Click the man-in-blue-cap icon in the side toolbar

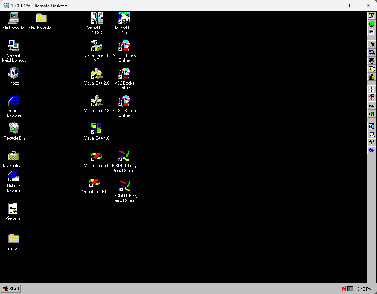(371, 135)
